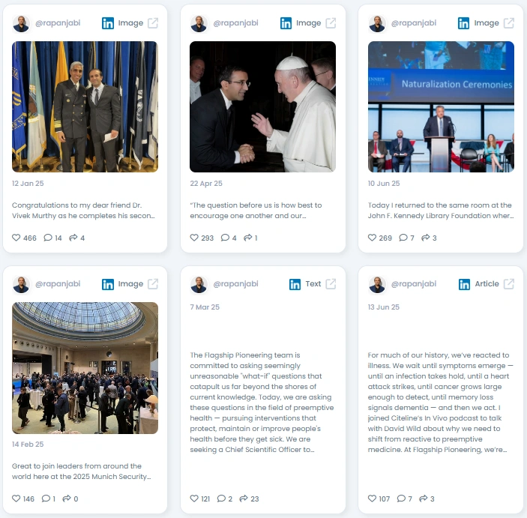Click the comment icon showing 14 comments
This screenshot has height=518, width=527.
[48, 238]
